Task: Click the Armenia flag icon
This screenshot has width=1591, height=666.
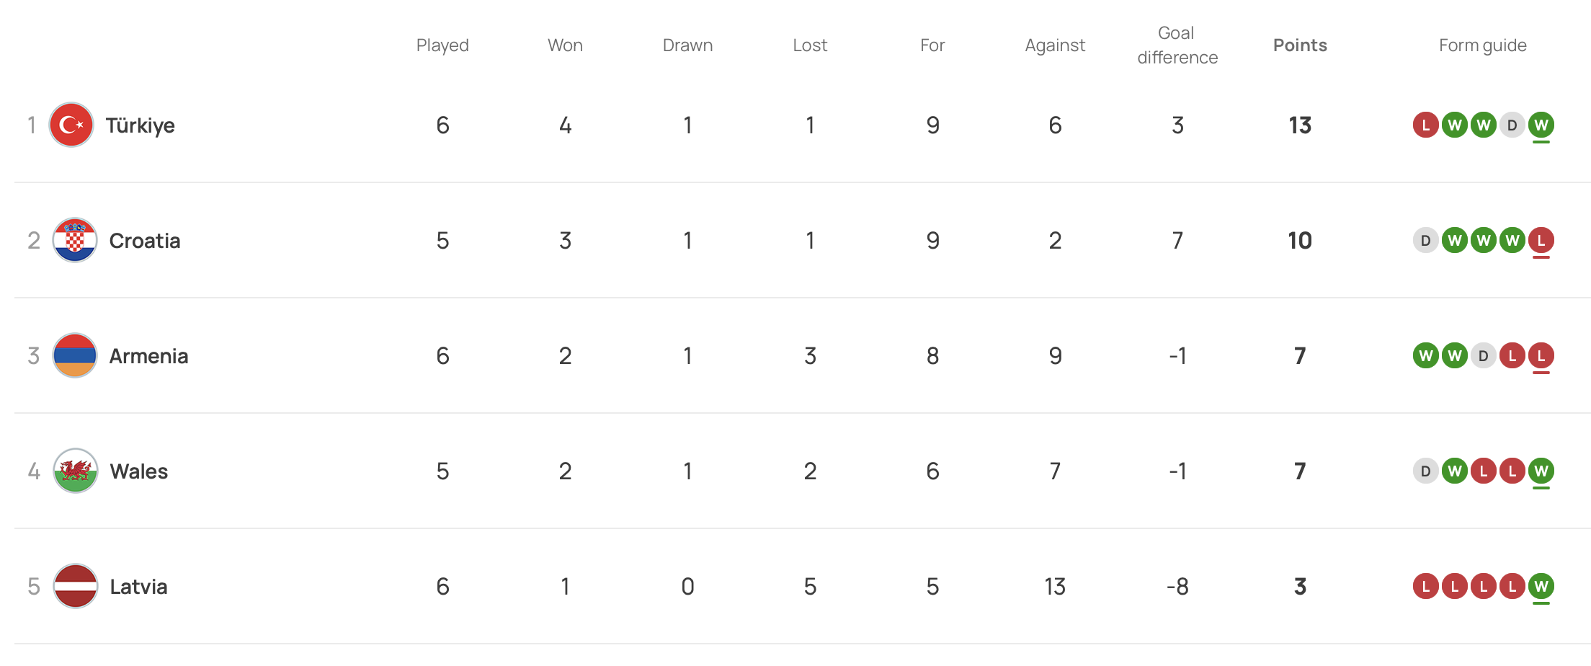Action: tap(75, 355)
